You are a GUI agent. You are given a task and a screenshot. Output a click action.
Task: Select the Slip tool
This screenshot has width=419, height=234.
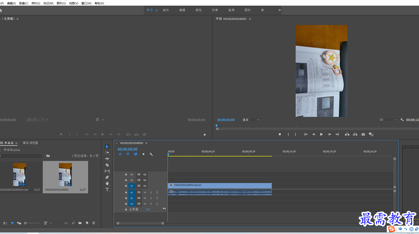107,171
